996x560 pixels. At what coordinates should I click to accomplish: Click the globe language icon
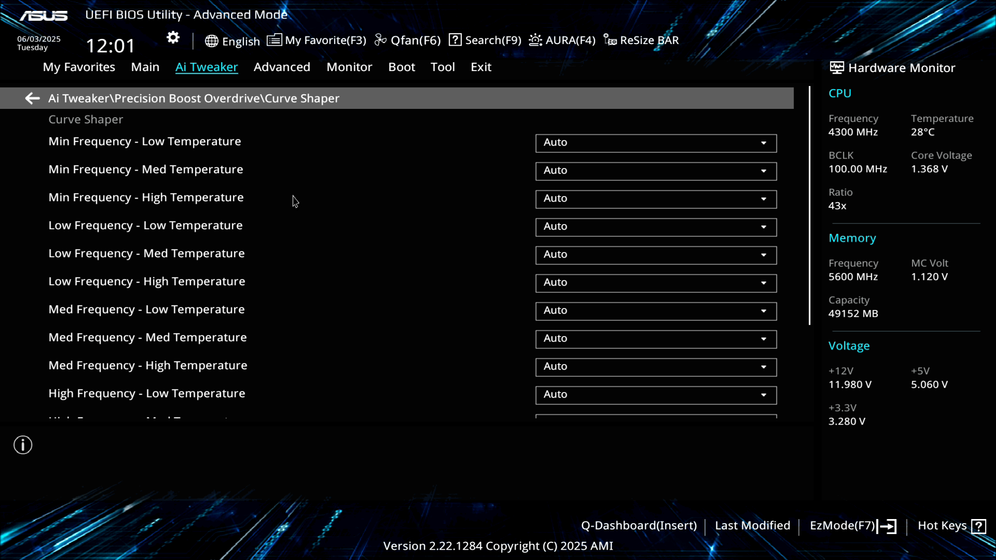[211, 41]
